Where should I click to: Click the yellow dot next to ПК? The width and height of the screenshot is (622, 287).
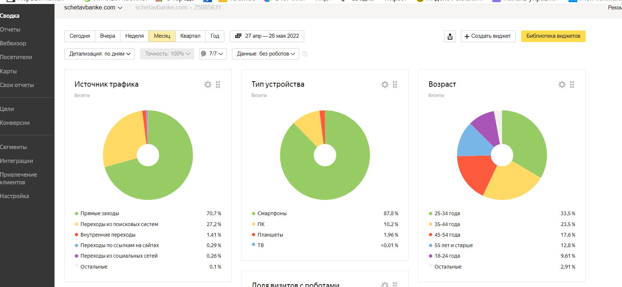click(x=254, y=224)
